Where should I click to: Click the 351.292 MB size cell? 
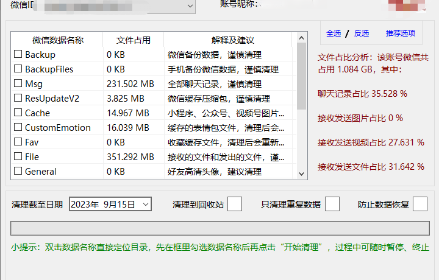click(130, 157)
